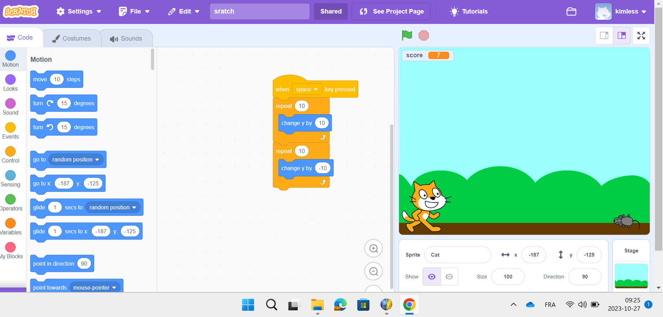
Task: Select the Control block category
Action: [x=10, y=155]
